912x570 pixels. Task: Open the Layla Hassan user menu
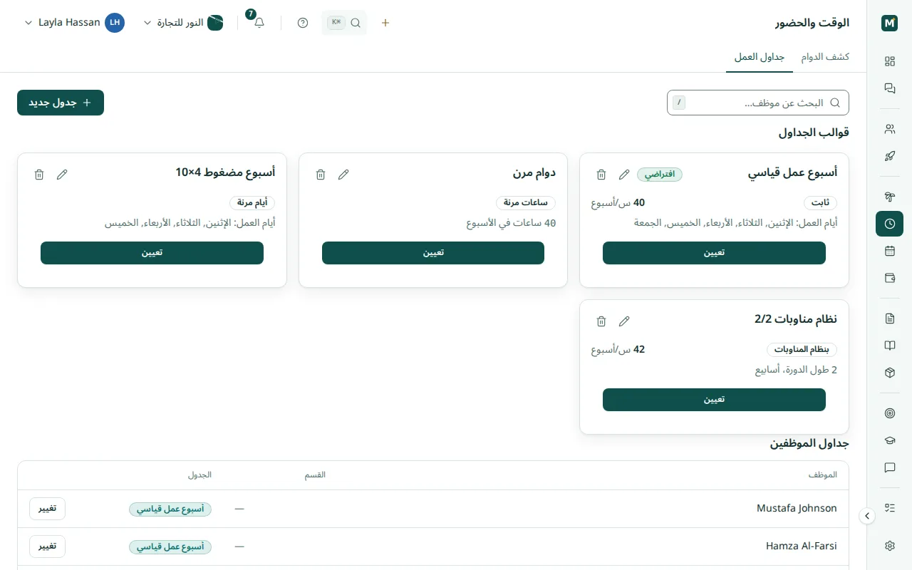point(74,23)
